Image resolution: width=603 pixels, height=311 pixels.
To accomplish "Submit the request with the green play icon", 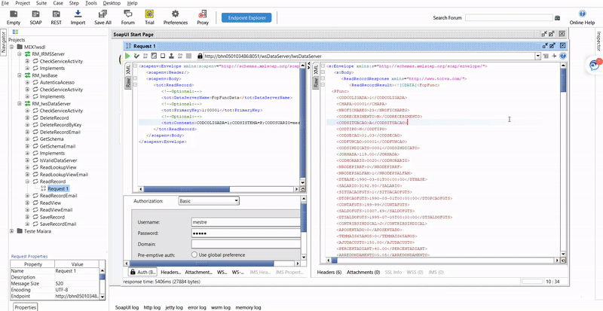I will [x=127, y=56].
